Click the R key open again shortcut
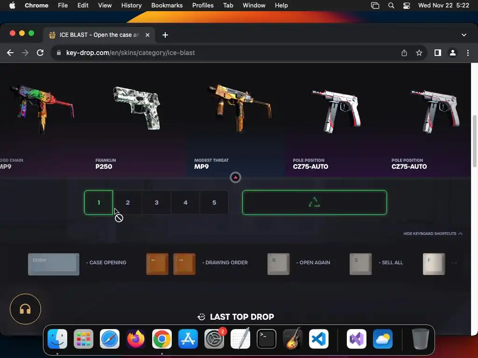 [278, 264]
